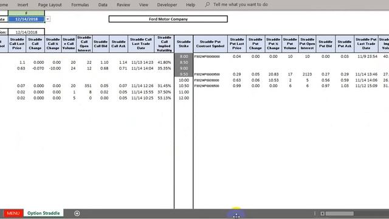This screenshot has height=219, width=389.
Task: Open the Help ribbon tab
Action: point(190,5)
